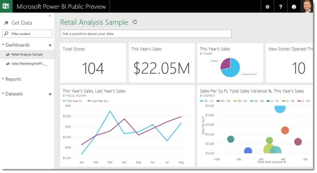Open the Total Stores tile
The height and width of the screenshot is (173, 317).
[93, 63]
